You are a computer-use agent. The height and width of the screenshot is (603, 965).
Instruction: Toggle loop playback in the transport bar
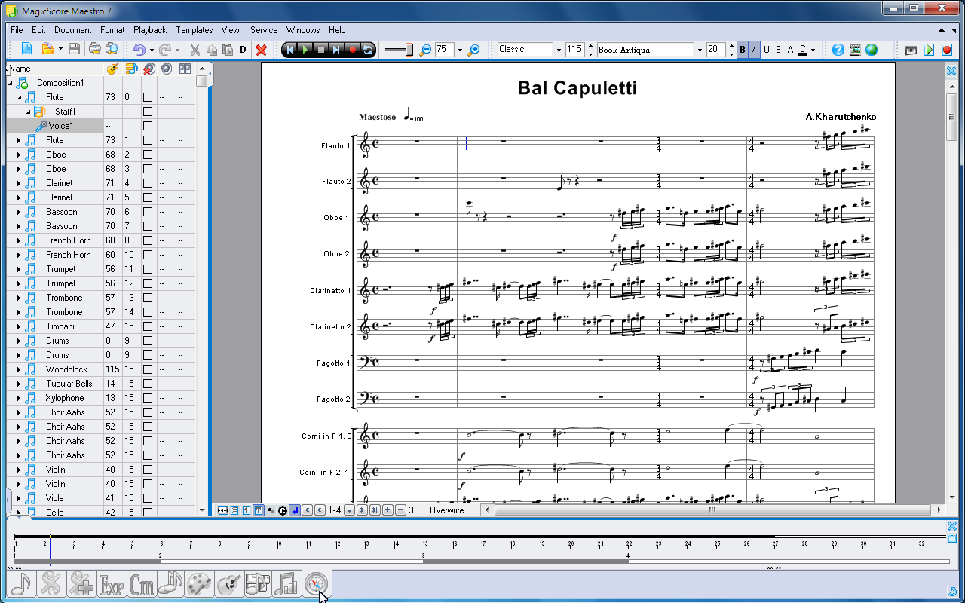coord(367,50)
